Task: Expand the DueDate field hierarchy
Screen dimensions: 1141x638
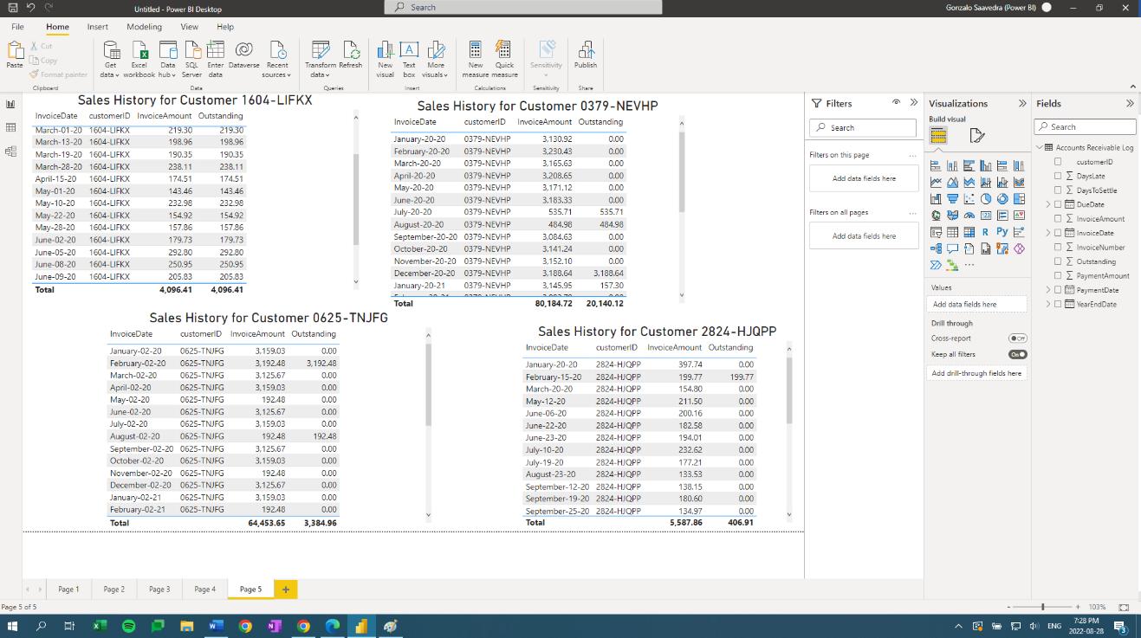Action: pyautogui.click(x=1048, y=204)
